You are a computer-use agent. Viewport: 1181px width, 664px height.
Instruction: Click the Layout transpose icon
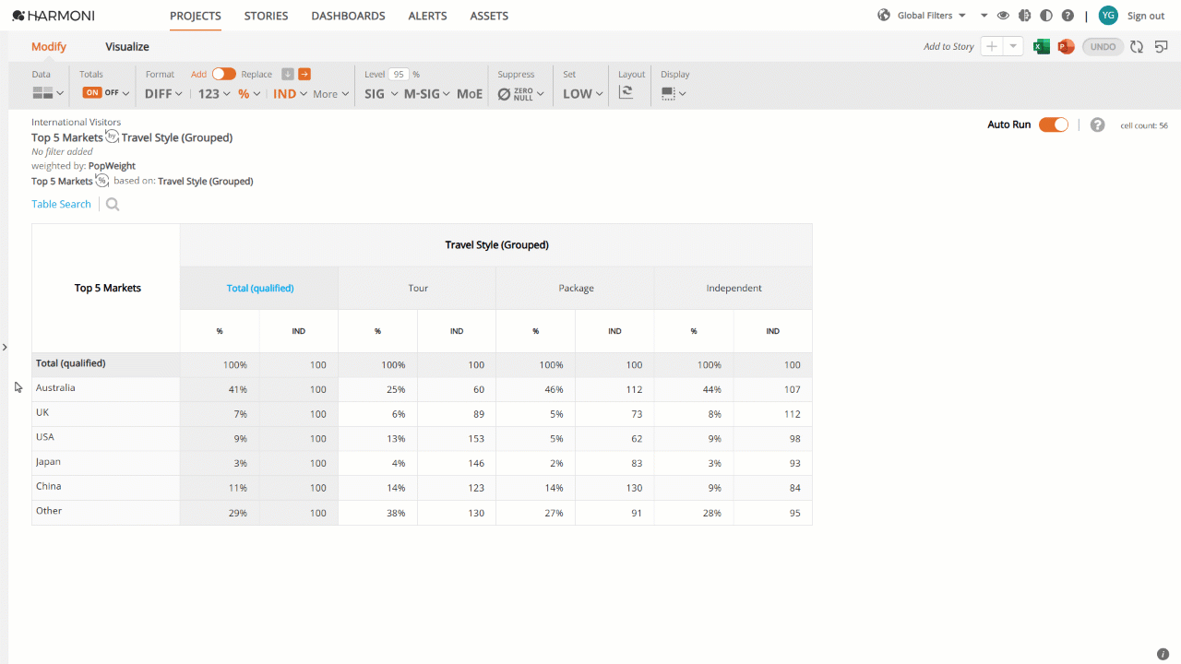click(626, 92)
